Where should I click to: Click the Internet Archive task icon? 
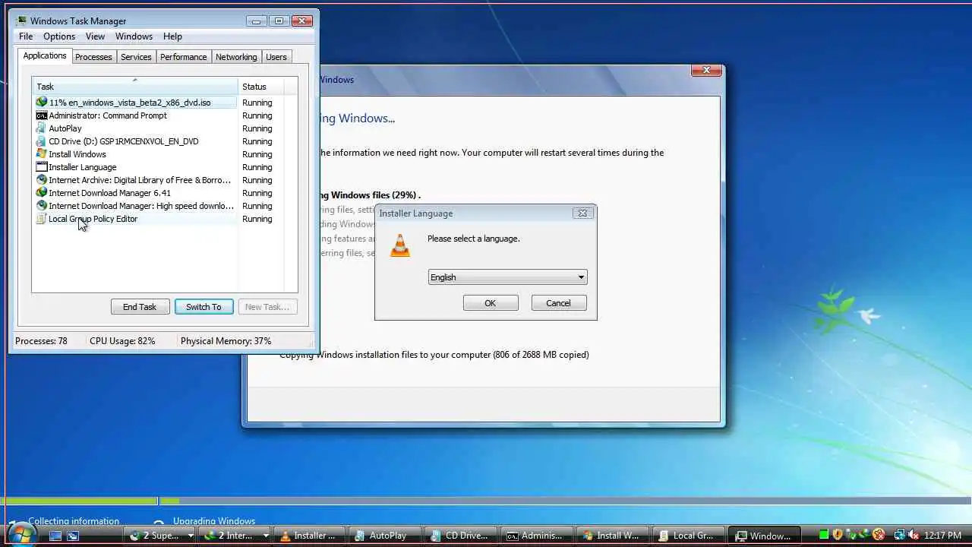pos(42,180)
